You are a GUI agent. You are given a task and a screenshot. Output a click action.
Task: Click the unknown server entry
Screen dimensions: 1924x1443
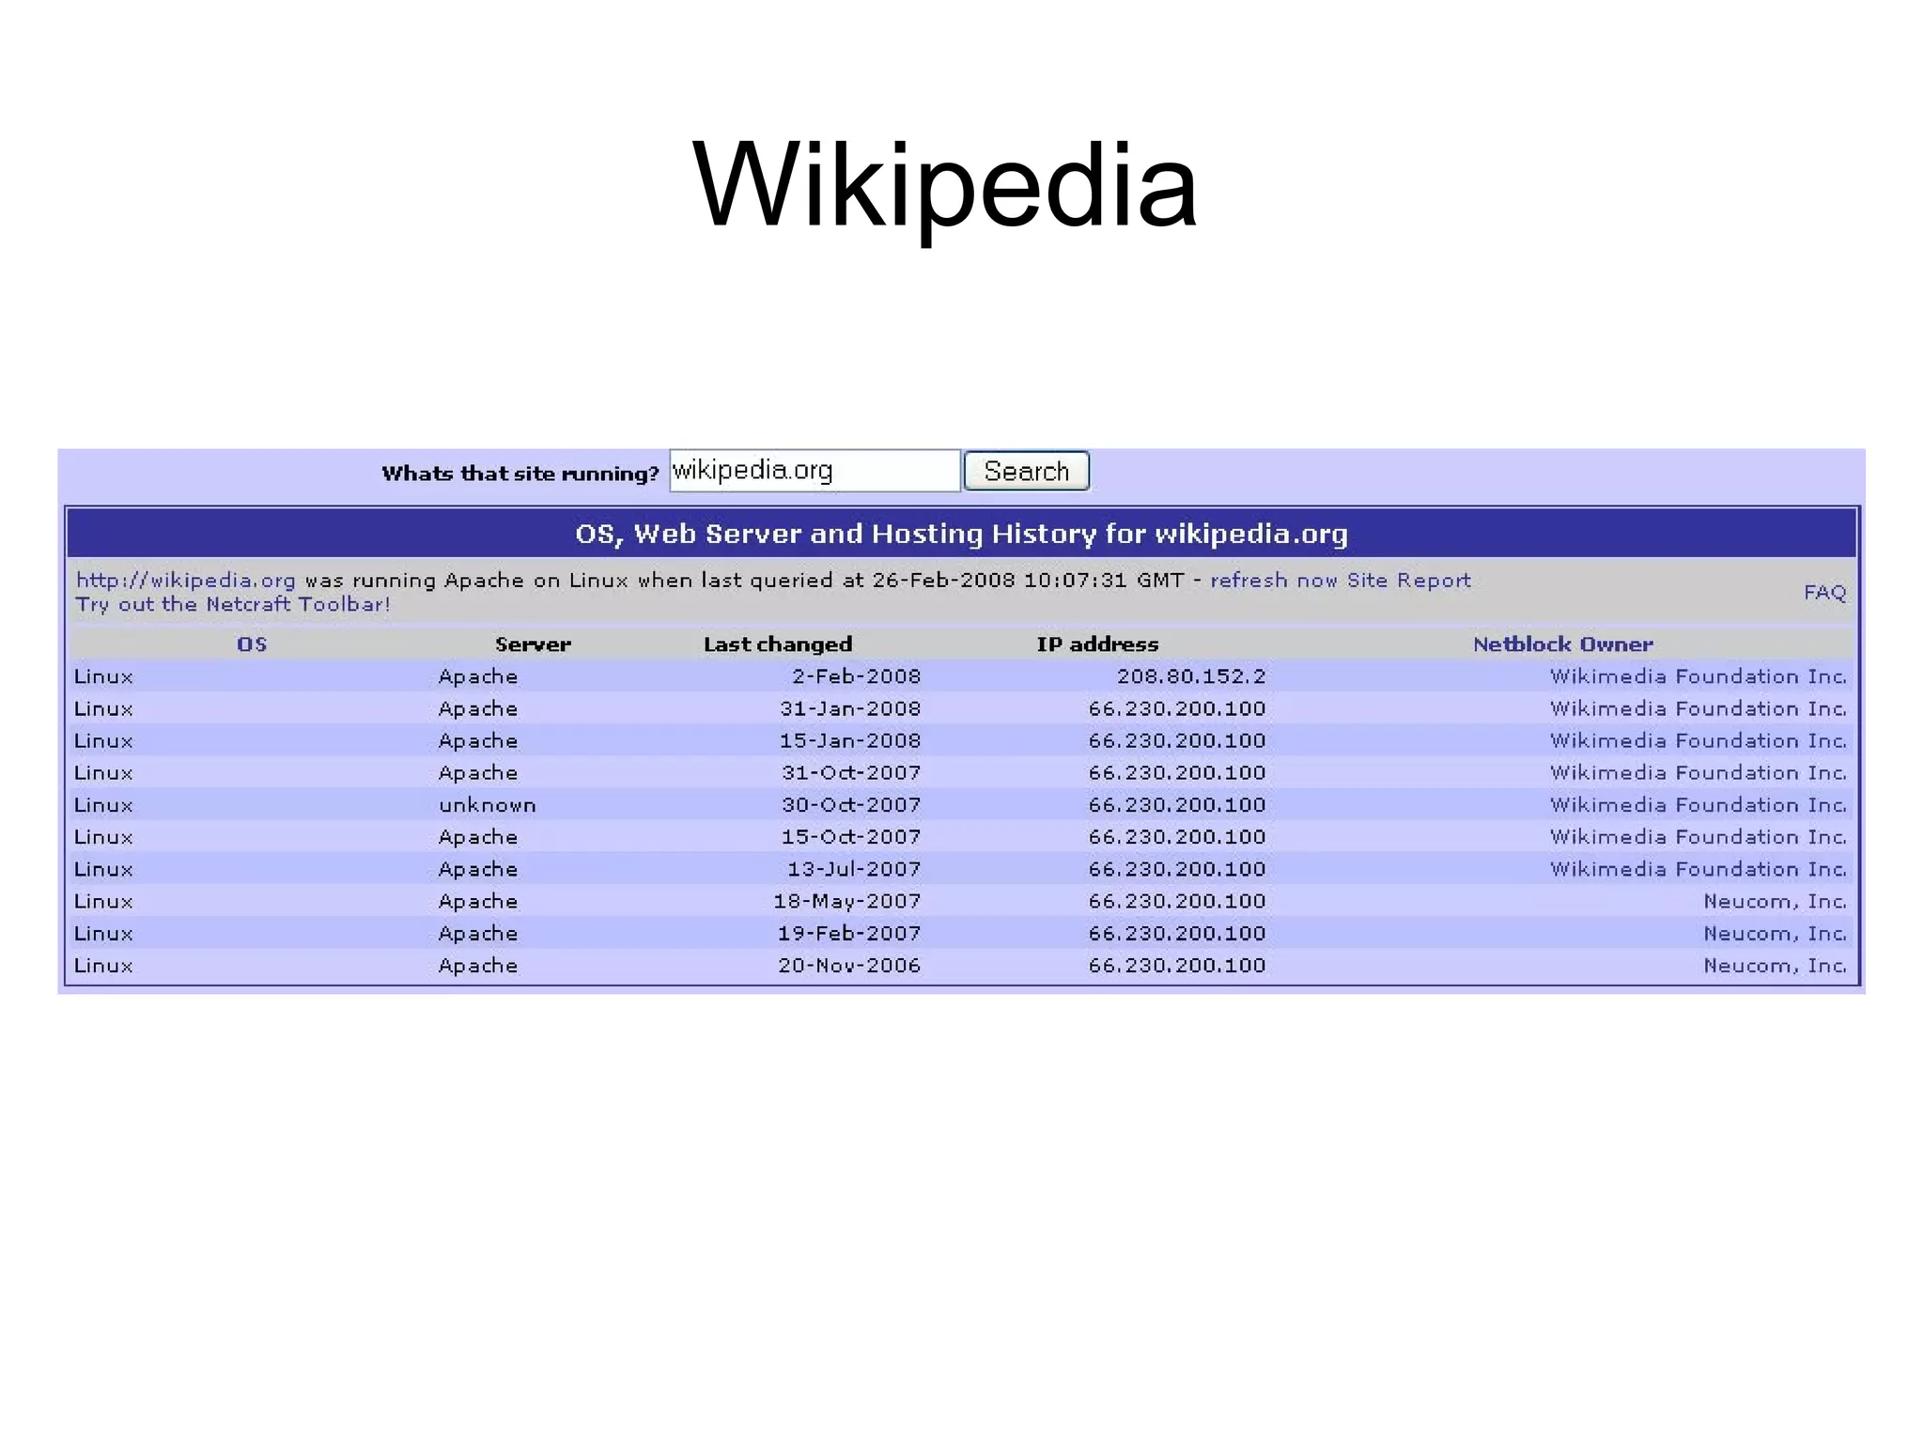tap(487, 805)
